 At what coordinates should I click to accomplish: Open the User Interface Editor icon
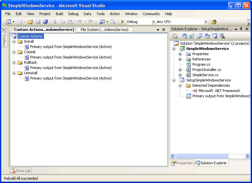(x=207, y=36)
